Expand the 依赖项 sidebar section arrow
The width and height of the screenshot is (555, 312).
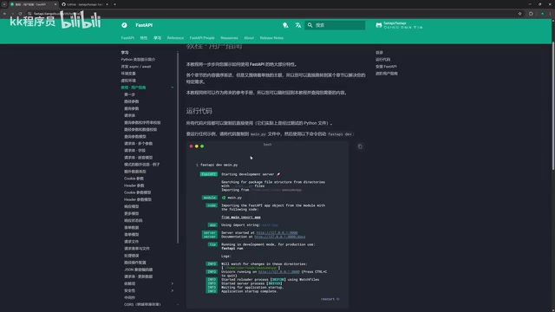173,283
